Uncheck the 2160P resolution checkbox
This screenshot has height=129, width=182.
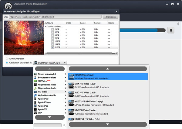coord(52,47)
